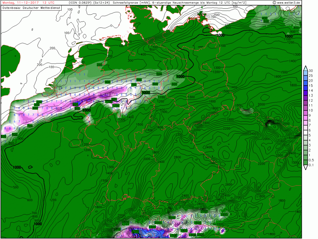Image resolution: width=318 pixels, height=239 pixels.
Task: Click the legend value '10'
Action: pyautogui.click(x=311, y=110)
